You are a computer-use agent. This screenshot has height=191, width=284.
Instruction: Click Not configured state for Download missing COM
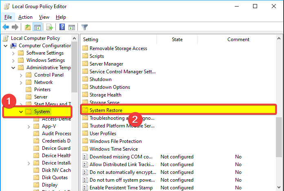tap(177, 157)
